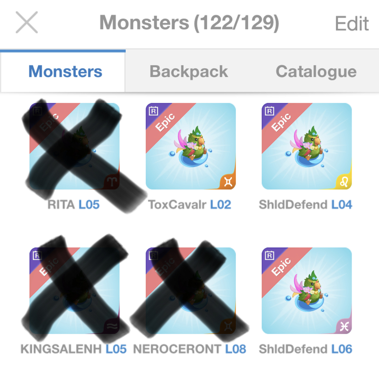379x366 pixels.
Task: Click the Aries zodiac icon on RITA card
Action: point(112,182)
